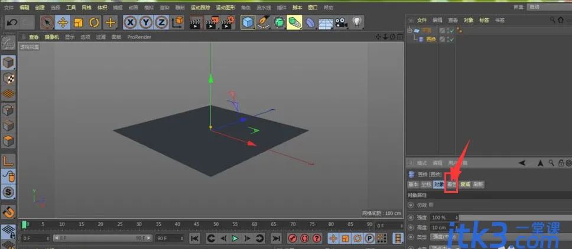572x249 pixels.
Task: Click frame 50 on the timeline ruler
Action: [216, 225]
